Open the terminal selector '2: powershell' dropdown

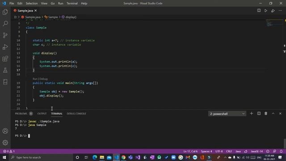pyautogui.click(x=227, y=114)
